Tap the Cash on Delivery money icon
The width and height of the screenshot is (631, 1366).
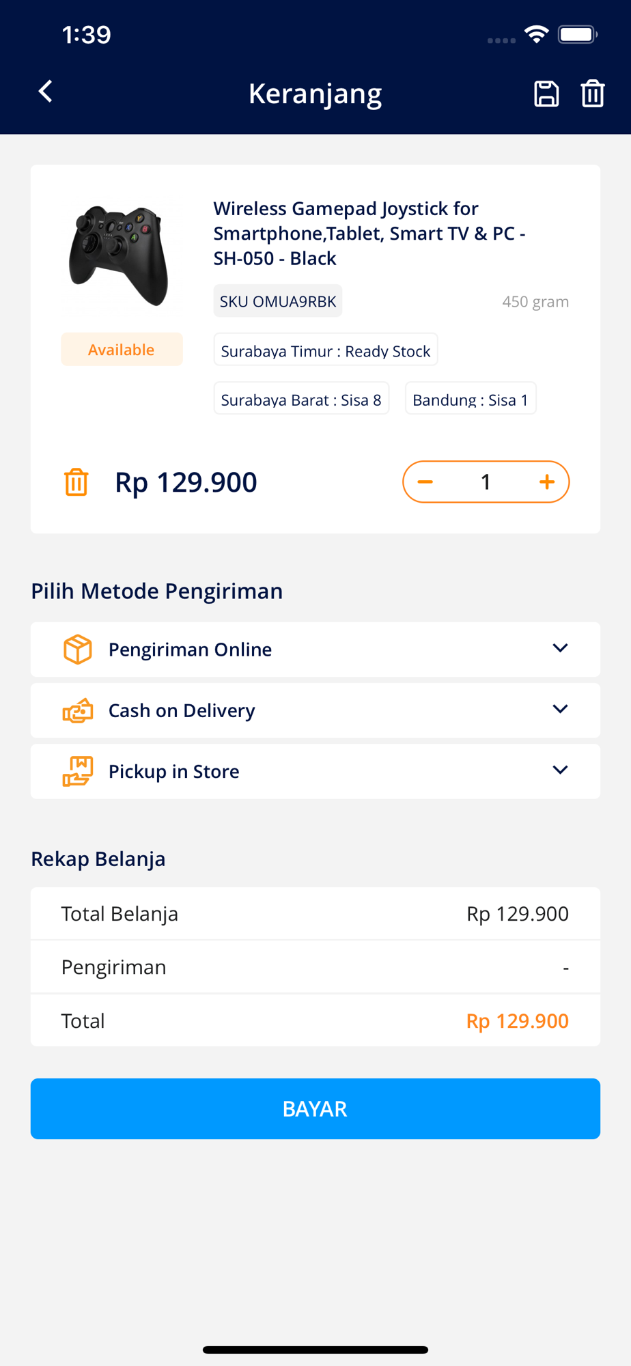78,710
